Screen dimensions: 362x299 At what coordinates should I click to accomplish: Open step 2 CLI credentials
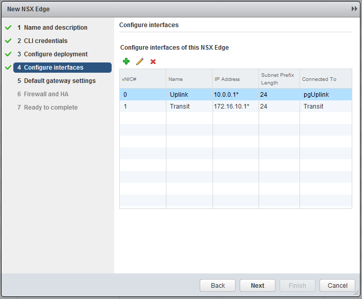click(x=46, y=41)
